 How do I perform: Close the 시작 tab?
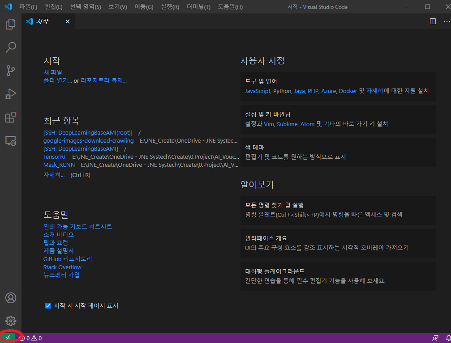click(68, 21)
